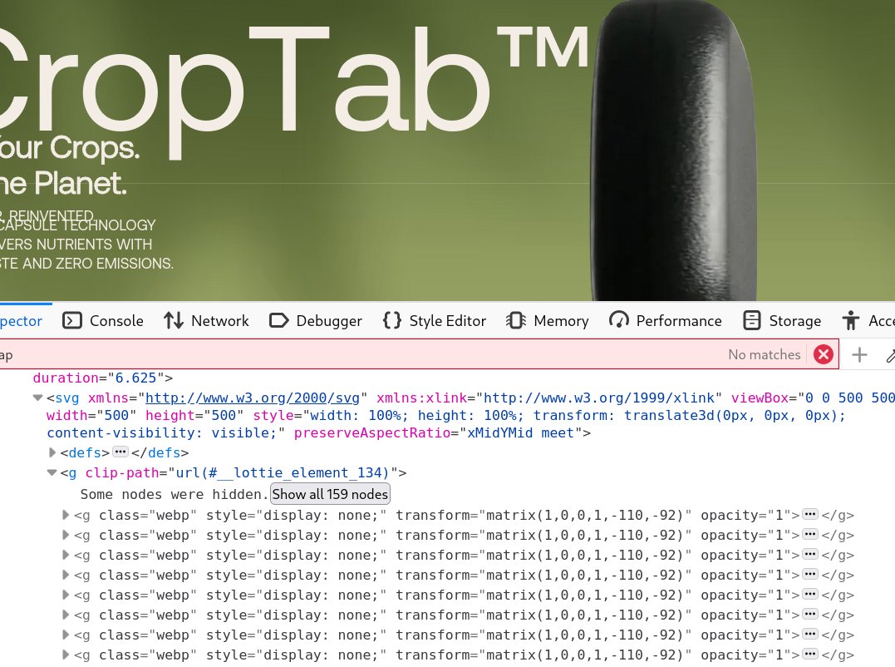Expand the first g class webp node
This screenshot has height=667, width=895.
[x=66, y=515]
